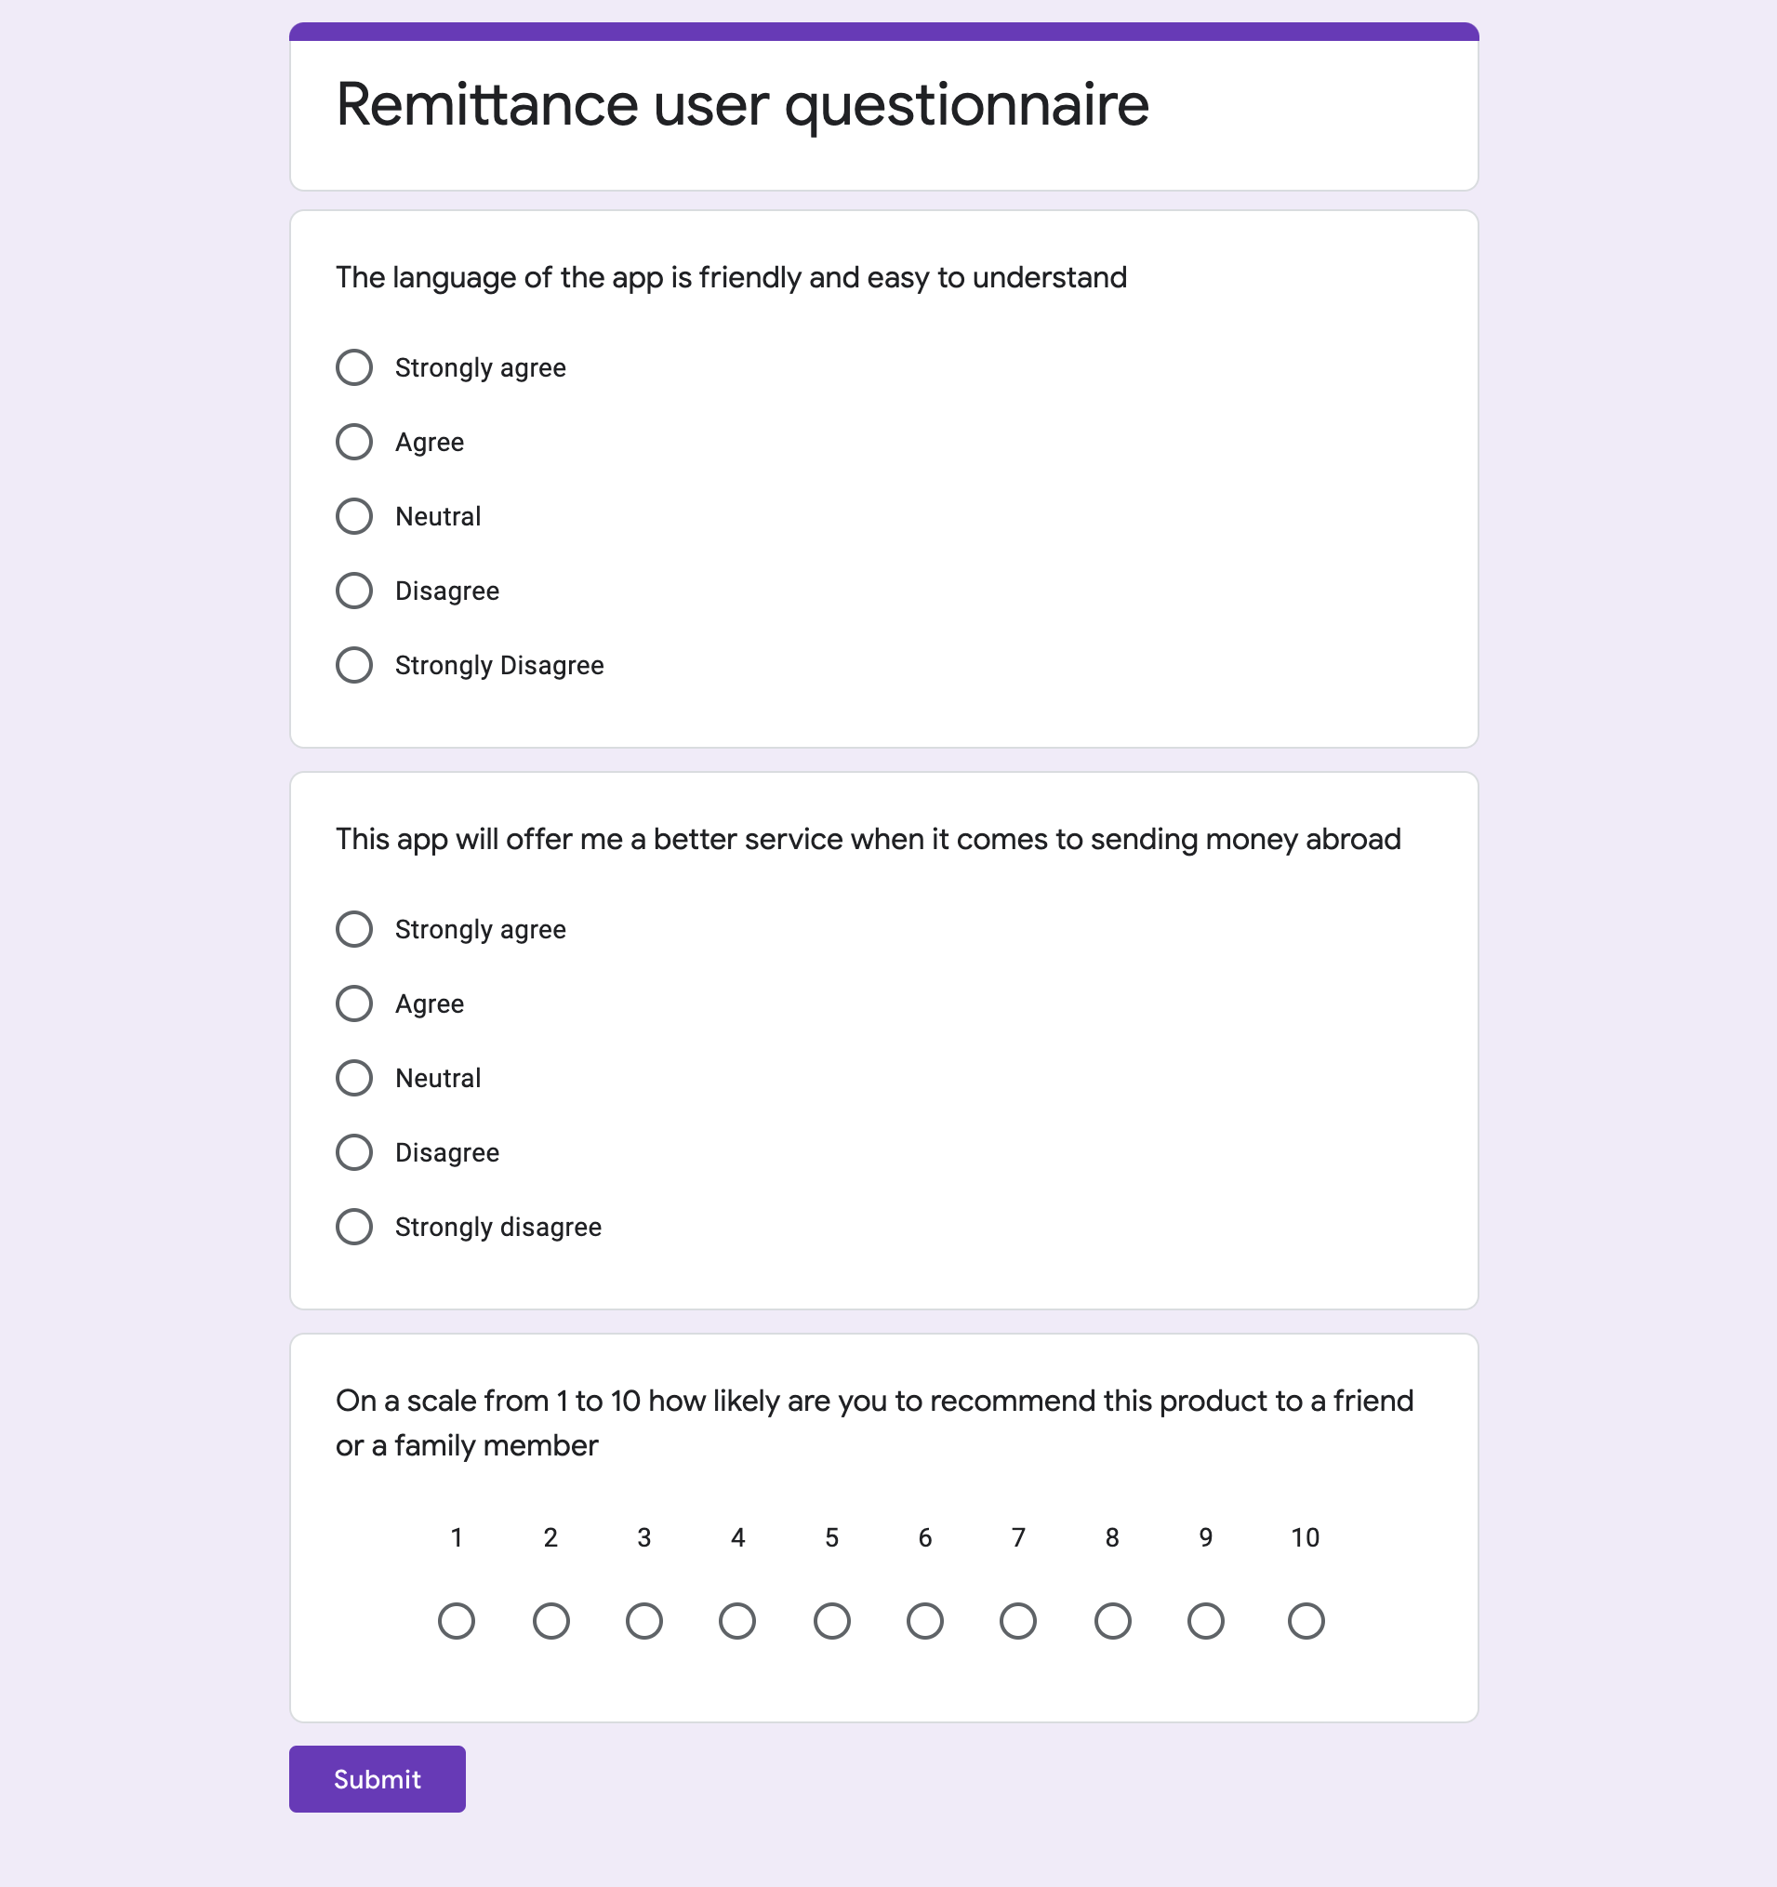Select Strongly agree for app language question
1777x1887 pixels.
coord(354,367)
